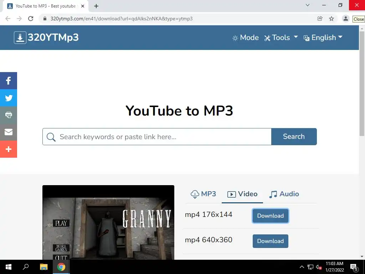Toggle light/dark Mode
The height and width of the screenshot is (274, 365).
(x=246, y=38)
